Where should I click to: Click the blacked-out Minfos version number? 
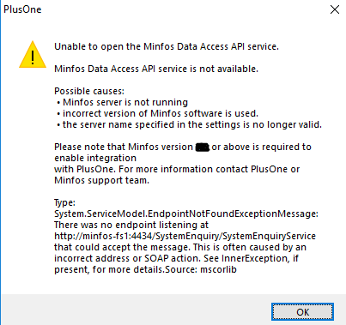tap(203, 147)
